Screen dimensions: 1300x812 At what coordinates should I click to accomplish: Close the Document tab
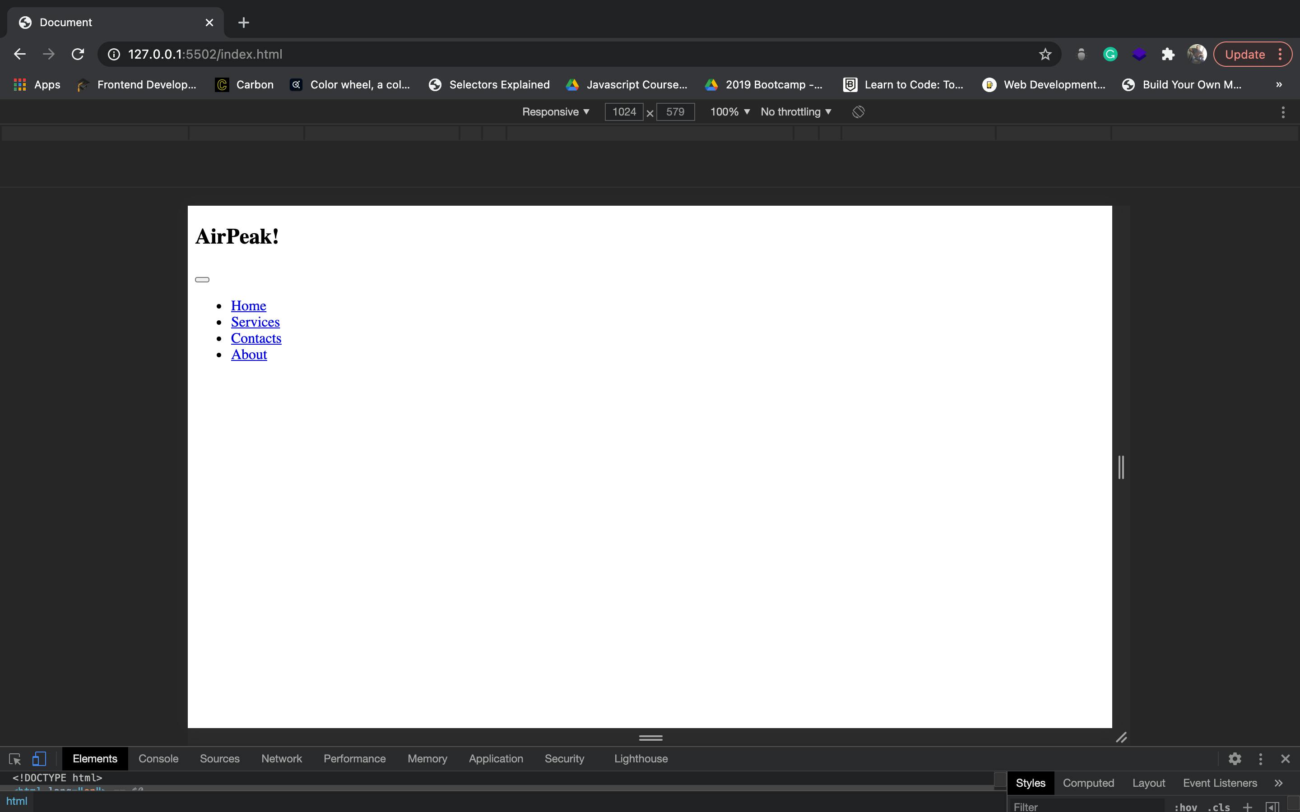[209, 23]
